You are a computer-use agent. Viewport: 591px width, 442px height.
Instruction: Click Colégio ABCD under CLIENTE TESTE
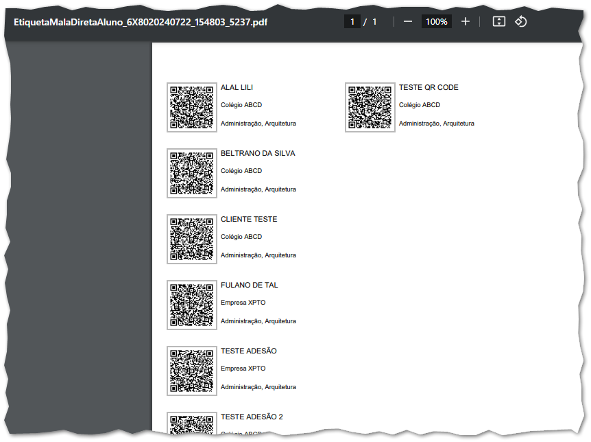click(241, 237)
